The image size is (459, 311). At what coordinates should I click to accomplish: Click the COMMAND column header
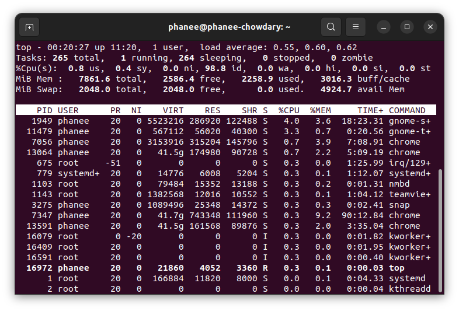tap(407, 110)
